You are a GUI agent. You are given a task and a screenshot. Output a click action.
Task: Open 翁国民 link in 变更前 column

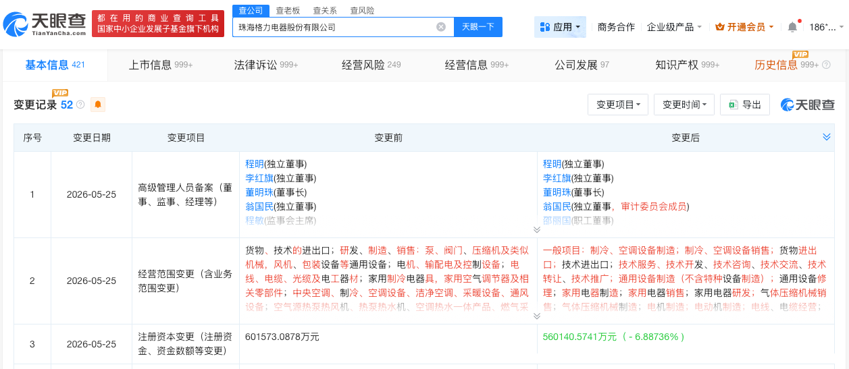[x=259, y=206]
